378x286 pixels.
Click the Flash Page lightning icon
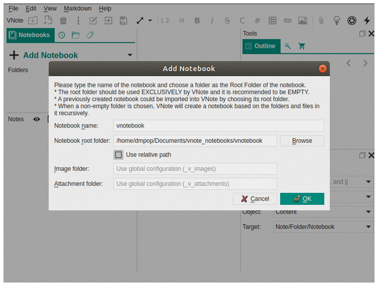pos(367,21)
